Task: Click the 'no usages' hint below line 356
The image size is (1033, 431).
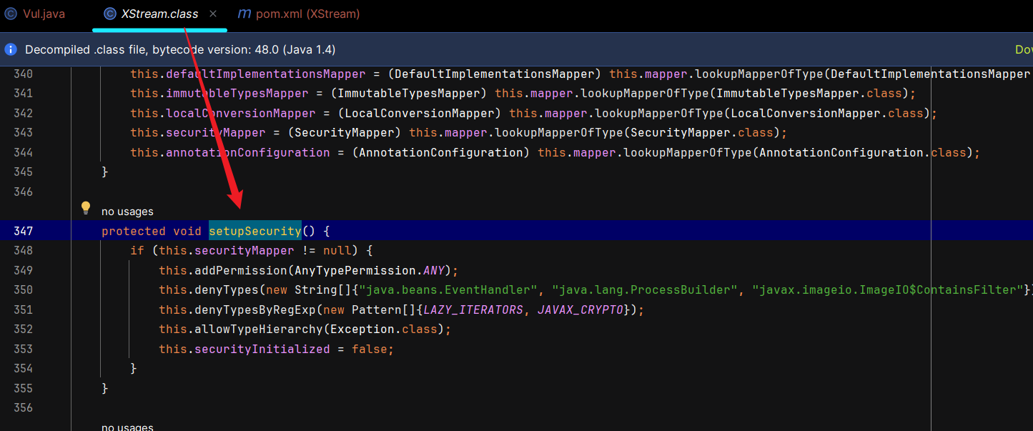Action: coord(127,427)
